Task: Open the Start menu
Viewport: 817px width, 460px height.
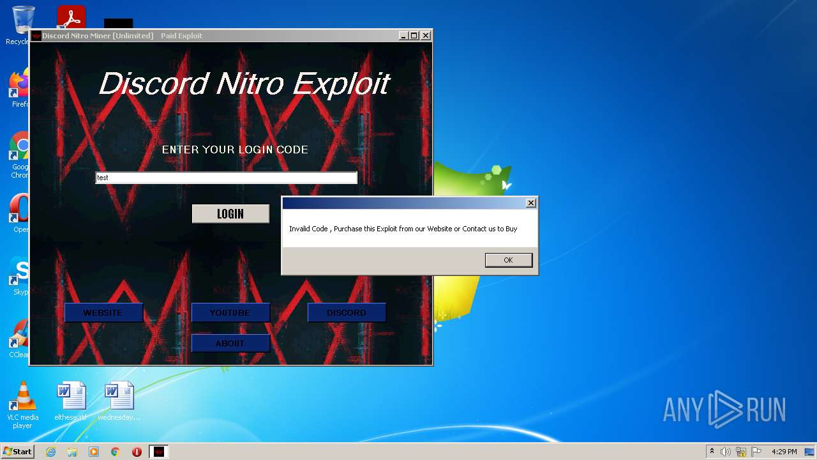Action: pos(17,452)
